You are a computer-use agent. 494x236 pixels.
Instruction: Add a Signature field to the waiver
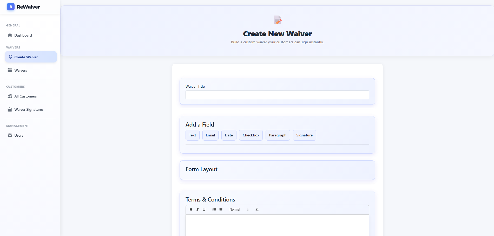point(304,135)
